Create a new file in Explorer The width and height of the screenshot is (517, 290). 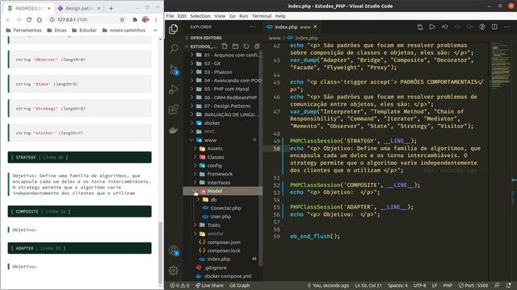click(225, 47)
